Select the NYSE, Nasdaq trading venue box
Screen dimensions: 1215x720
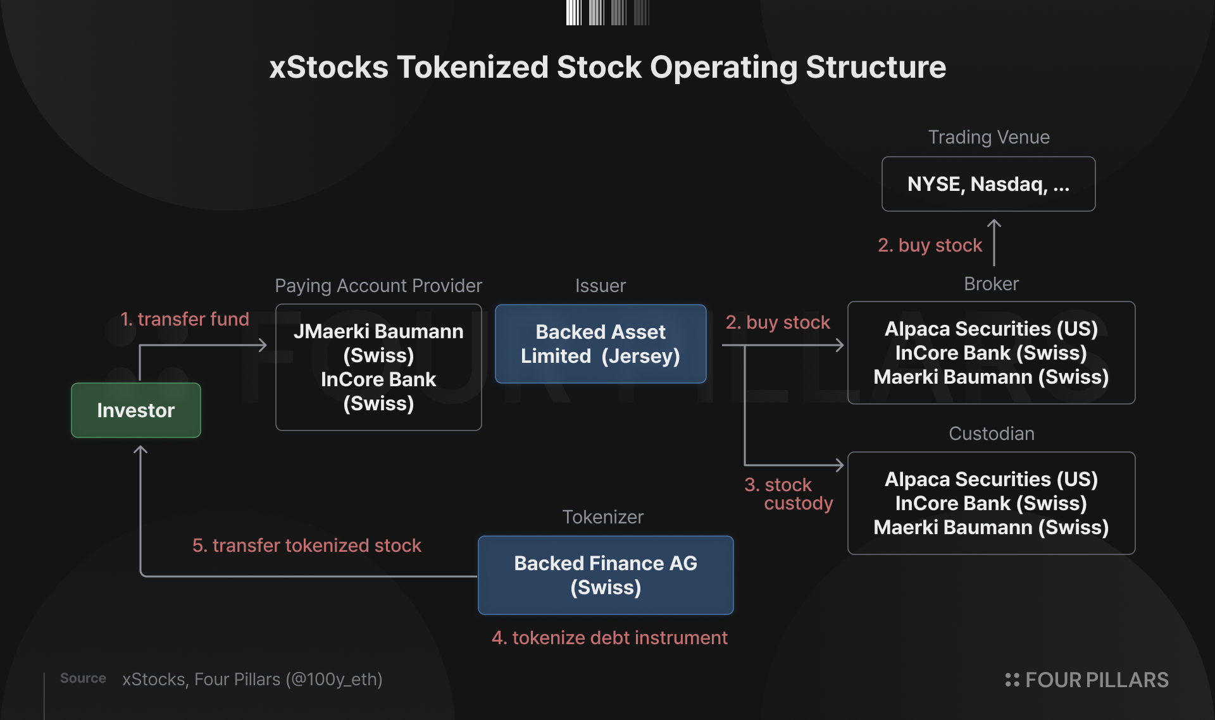coord(988,184)
